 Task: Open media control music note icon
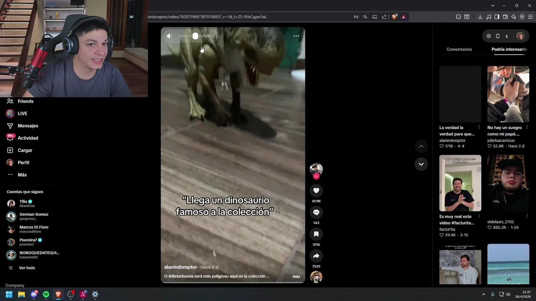point(489,17)
